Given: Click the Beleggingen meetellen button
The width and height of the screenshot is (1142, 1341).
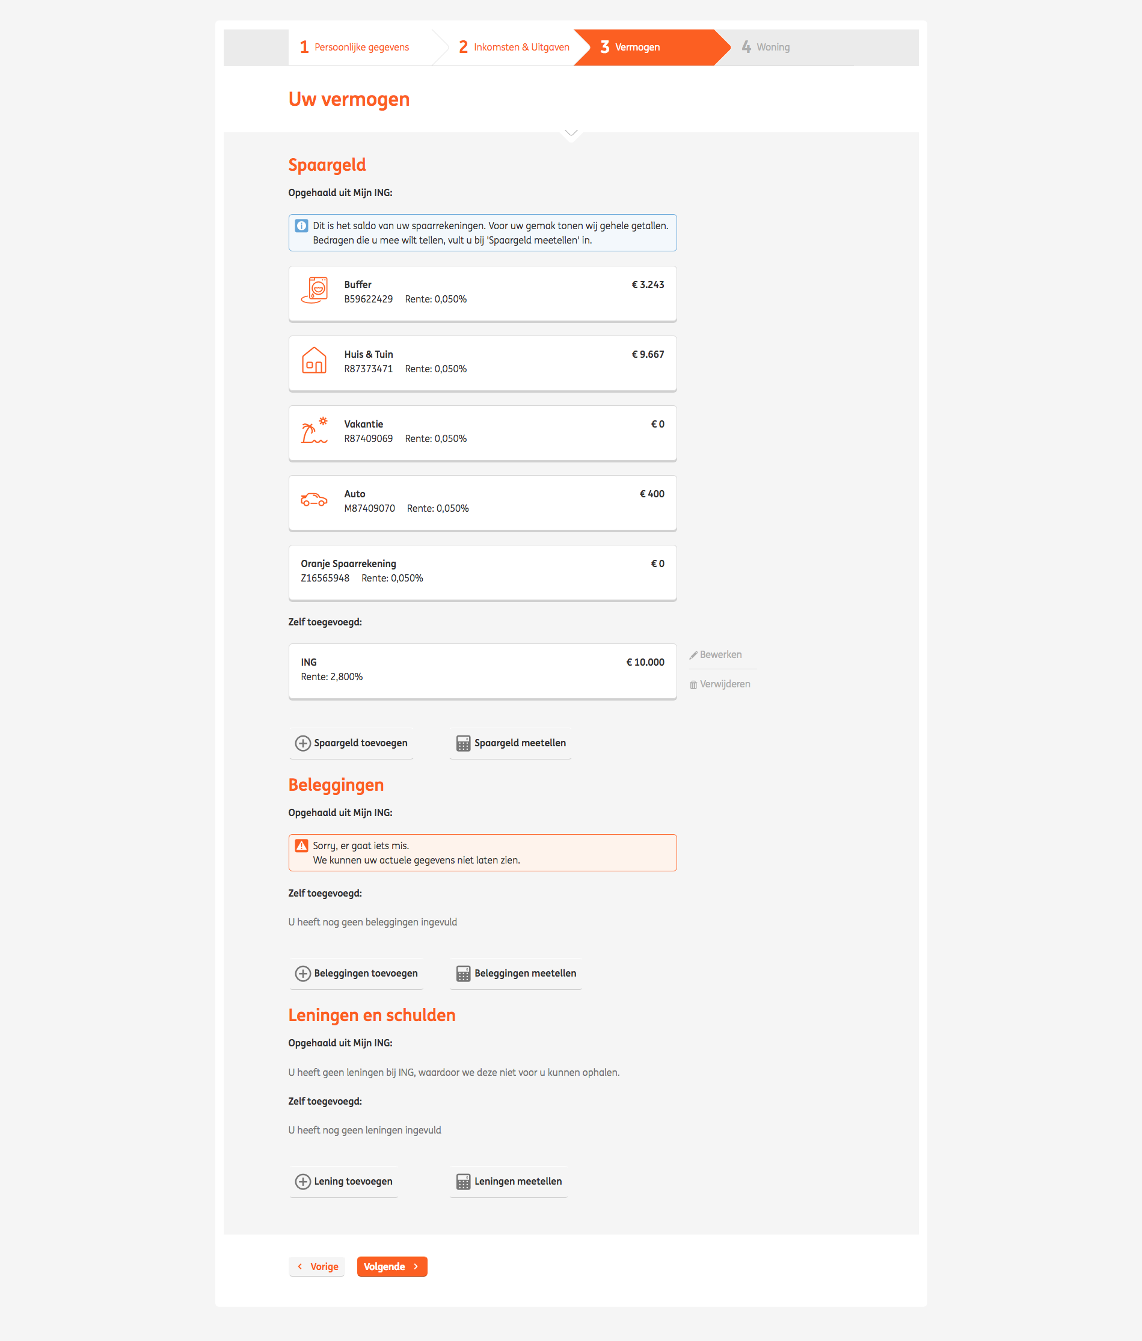Looking at the screenshot, I should click(516, 974).
